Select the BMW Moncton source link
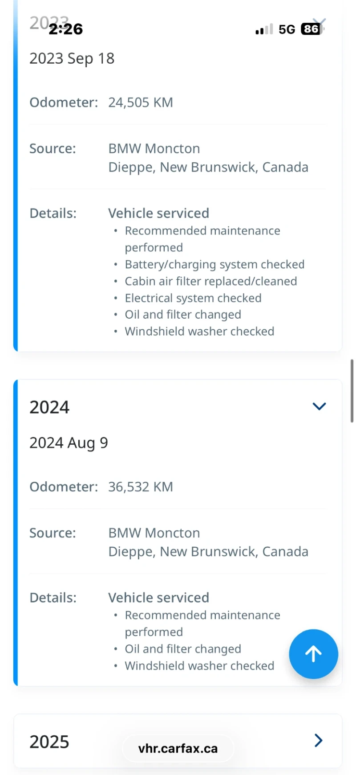The image size is (356, 775). coord(154,148)
